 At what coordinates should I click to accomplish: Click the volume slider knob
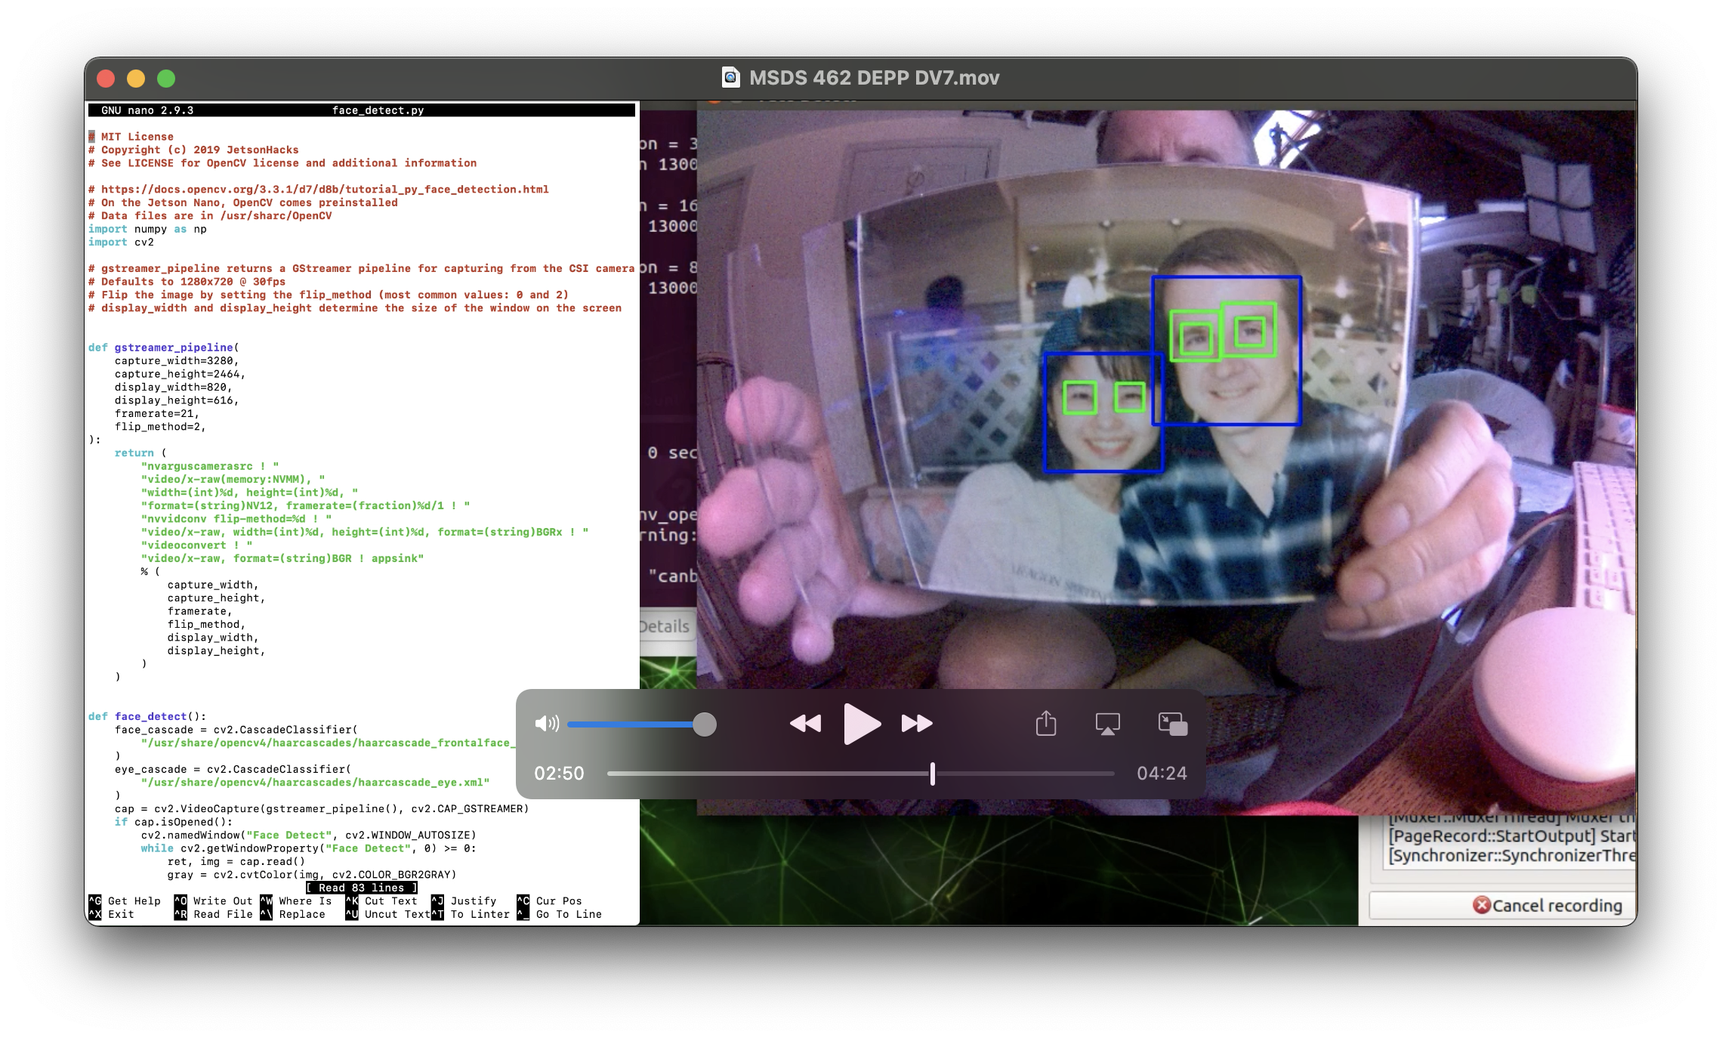point(705,724)
